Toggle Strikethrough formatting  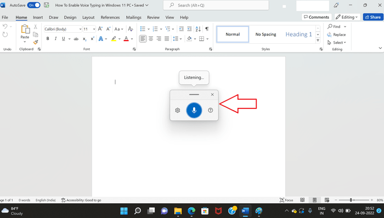pos(76,38)
